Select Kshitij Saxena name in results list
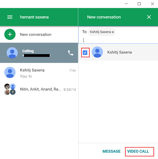 [119, 52]
